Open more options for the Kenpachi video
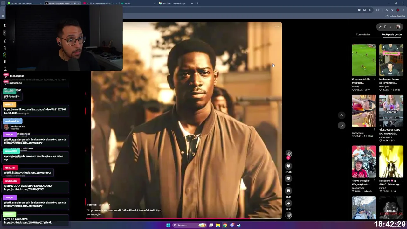Image resolution: width=407 pixels, height=229 pixels. click(x=402, y=181)
